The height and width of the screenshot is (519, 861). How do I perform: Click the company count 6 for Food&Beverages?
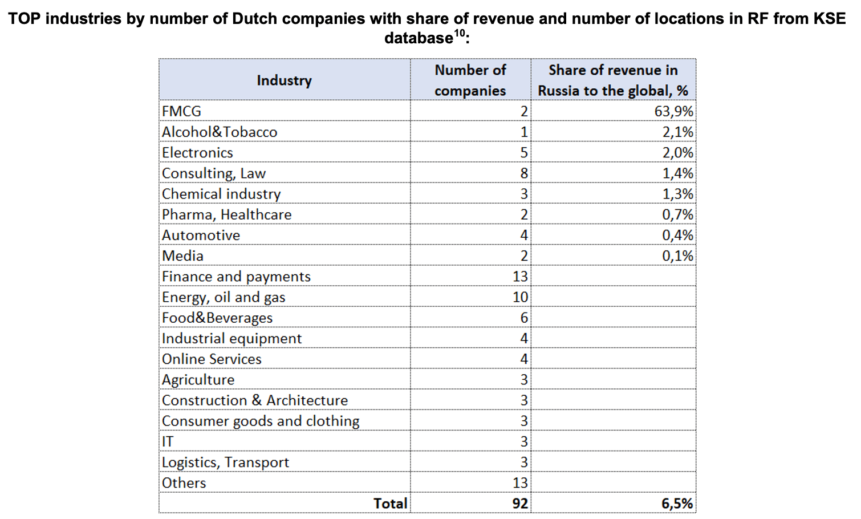[524, 318]
